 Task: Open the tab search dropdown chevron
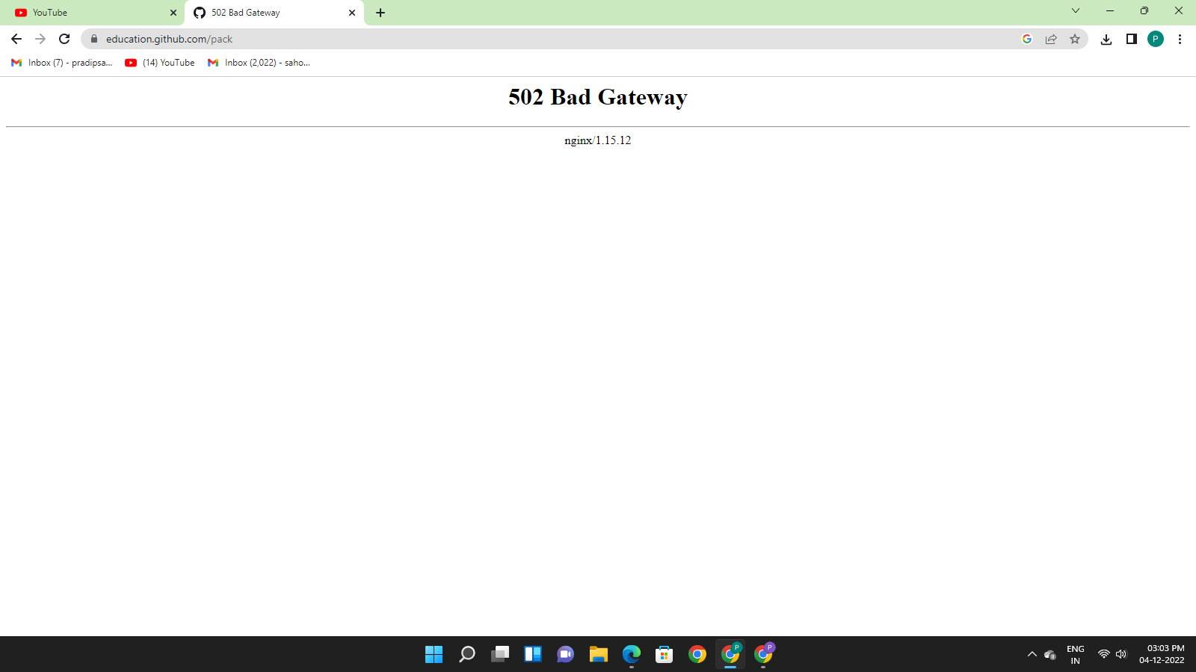[1075, 10]
